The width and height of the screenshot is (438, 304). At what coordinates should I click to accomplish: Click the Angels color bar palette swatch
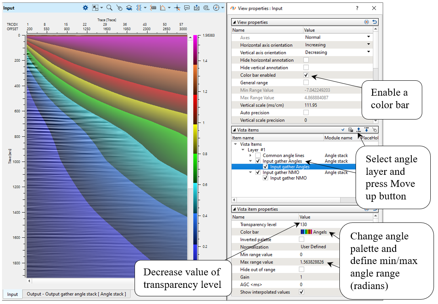click(306, 232)
